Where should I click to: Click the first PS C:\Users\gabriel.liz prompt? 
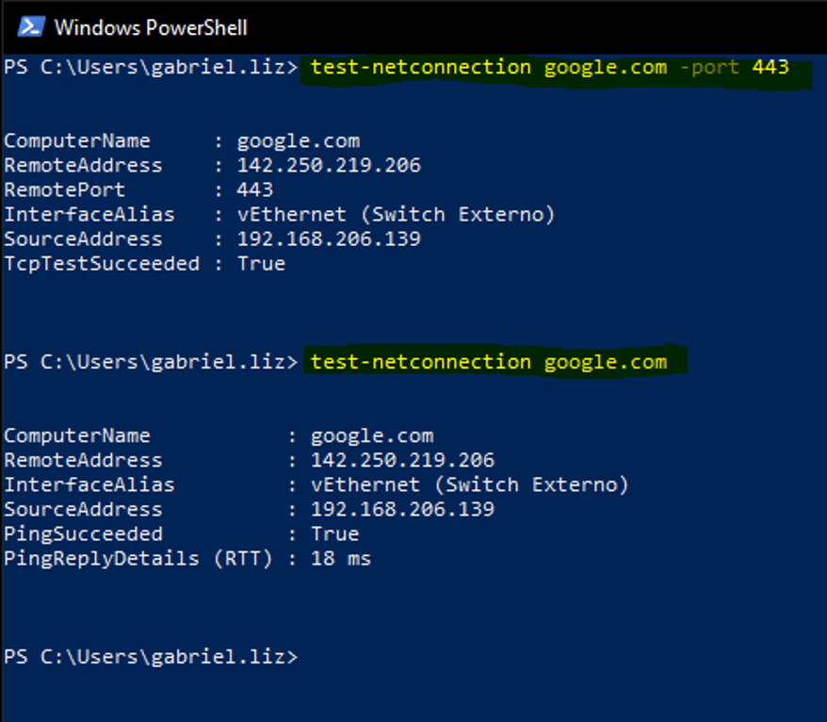coord(151,67)
